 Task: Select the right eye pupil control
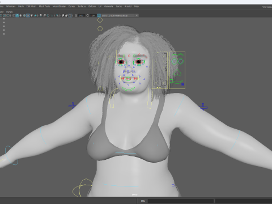[x=138, y=62]
